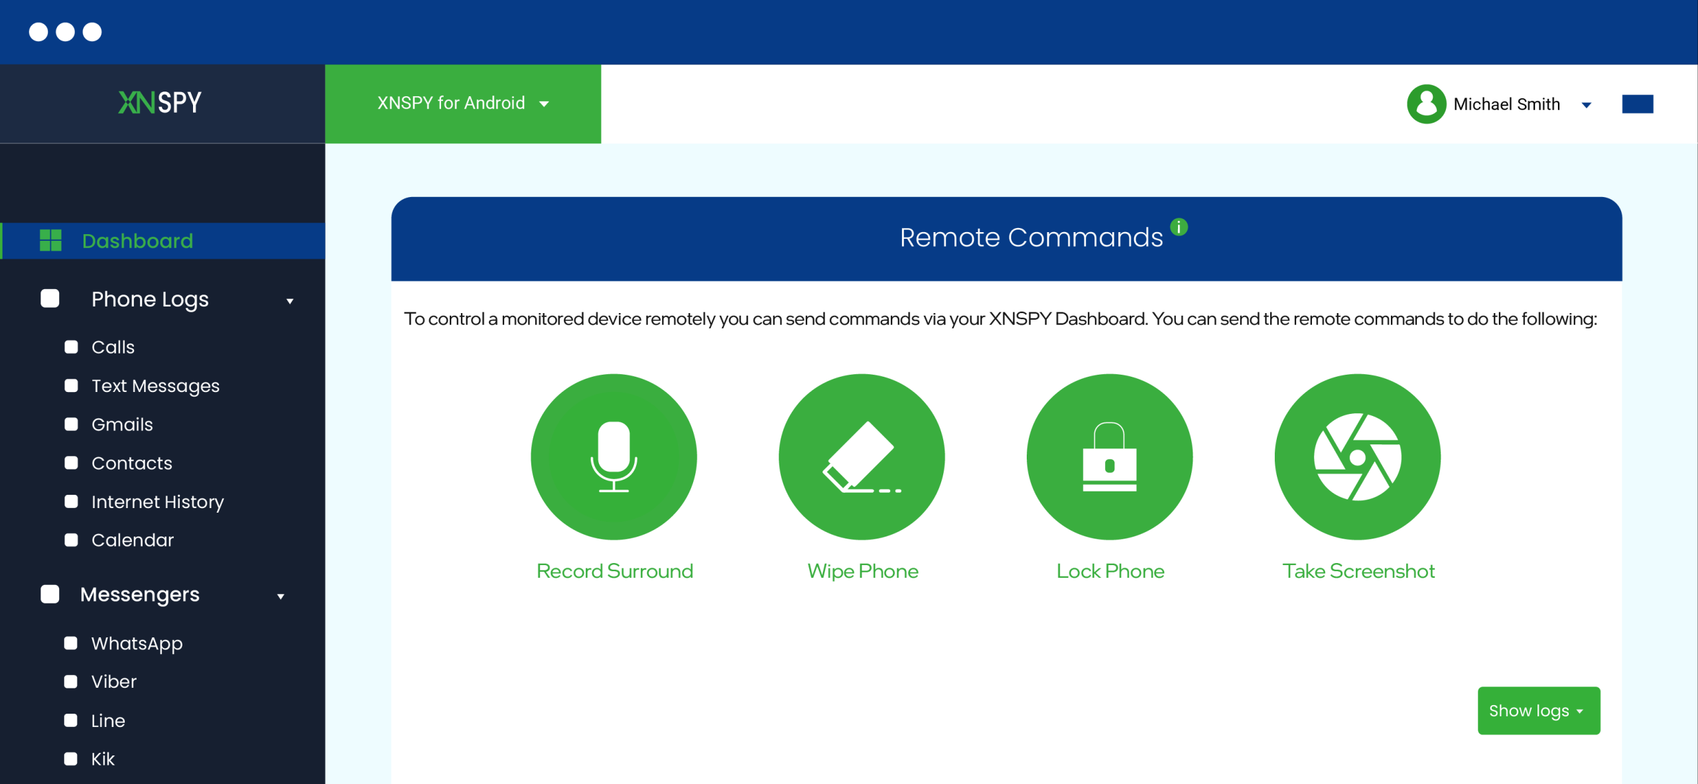This screenshot has height=784, width=1698.
Task: Click the Remote Commands info icon
Action: point(1179,227)
